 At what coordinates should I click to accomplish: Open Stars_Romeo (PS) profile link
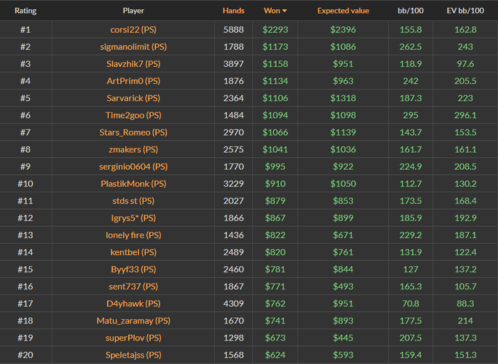coord(133,132)
